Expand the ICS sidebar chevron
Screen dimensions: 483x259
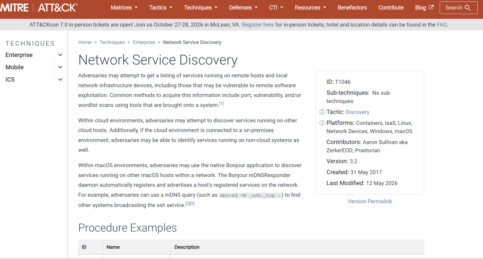click(x=60, y=80)
